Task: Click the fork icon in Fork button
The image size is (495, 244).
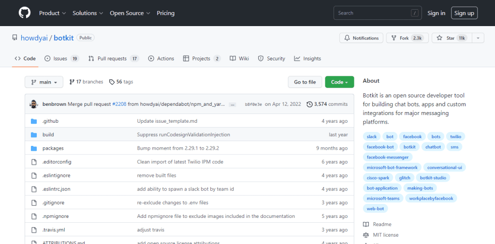Action: (393, 38)
